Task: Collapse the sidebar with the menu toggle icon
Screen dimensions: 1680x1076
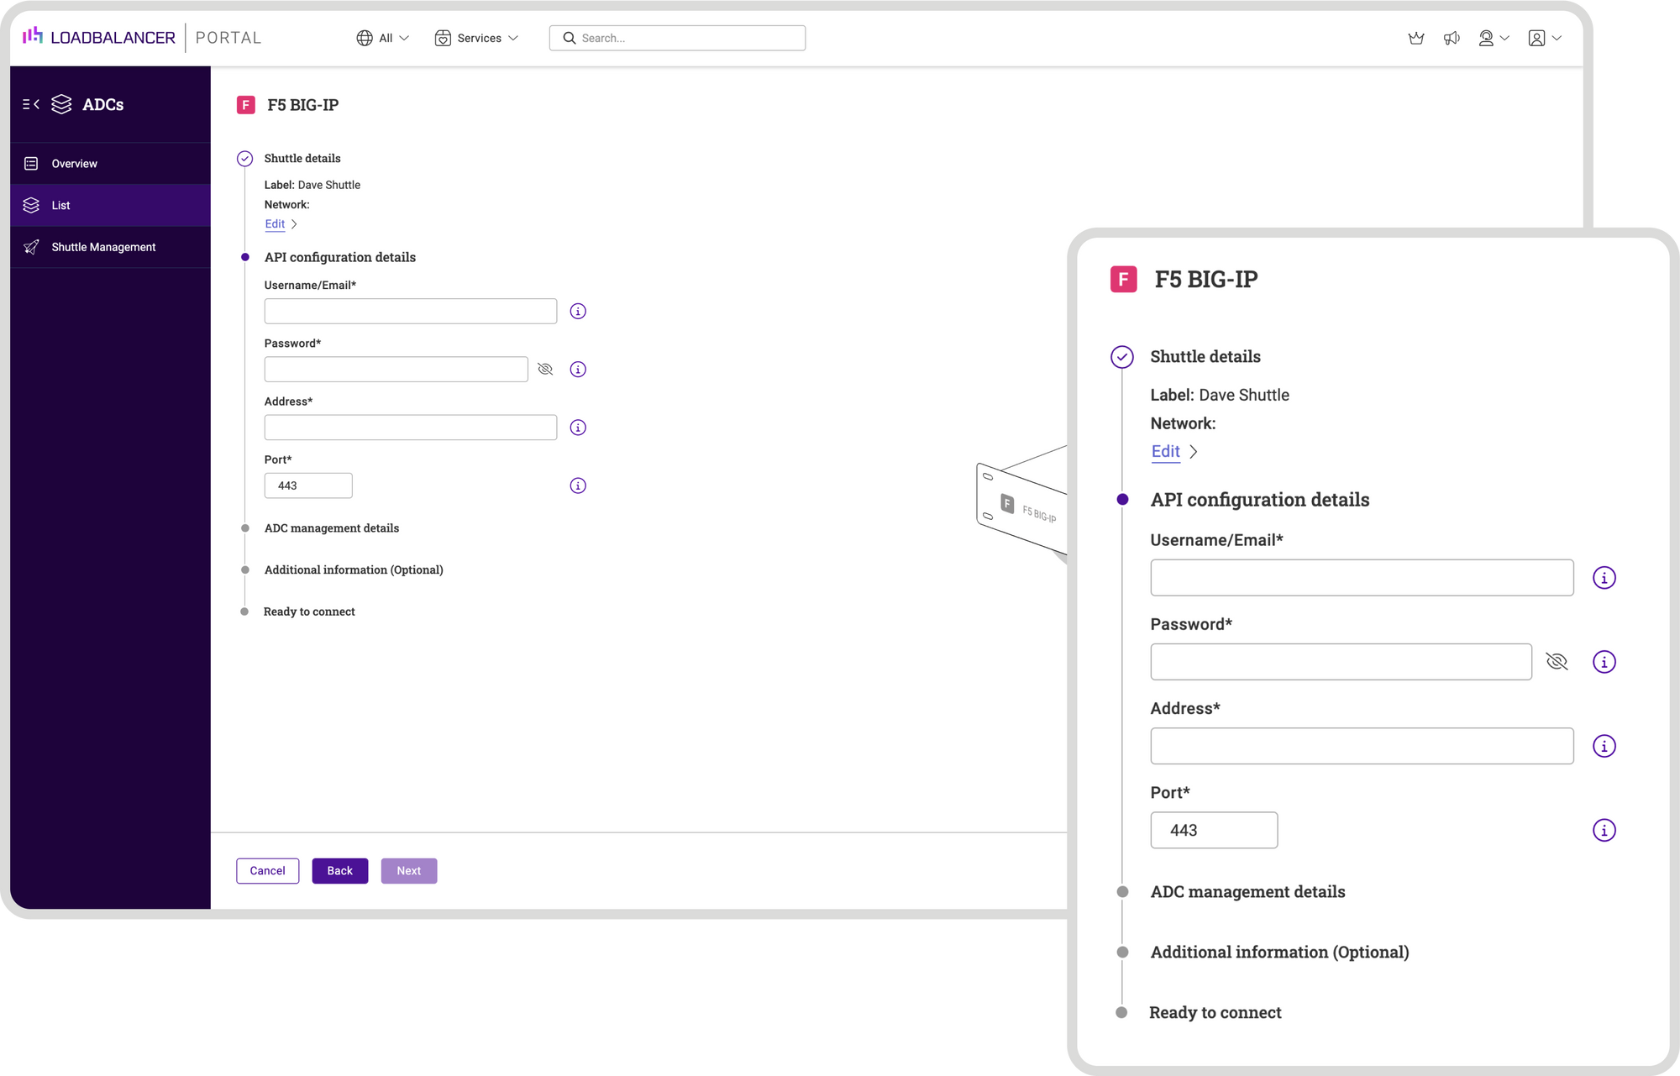Action: [x=31, y=104]
